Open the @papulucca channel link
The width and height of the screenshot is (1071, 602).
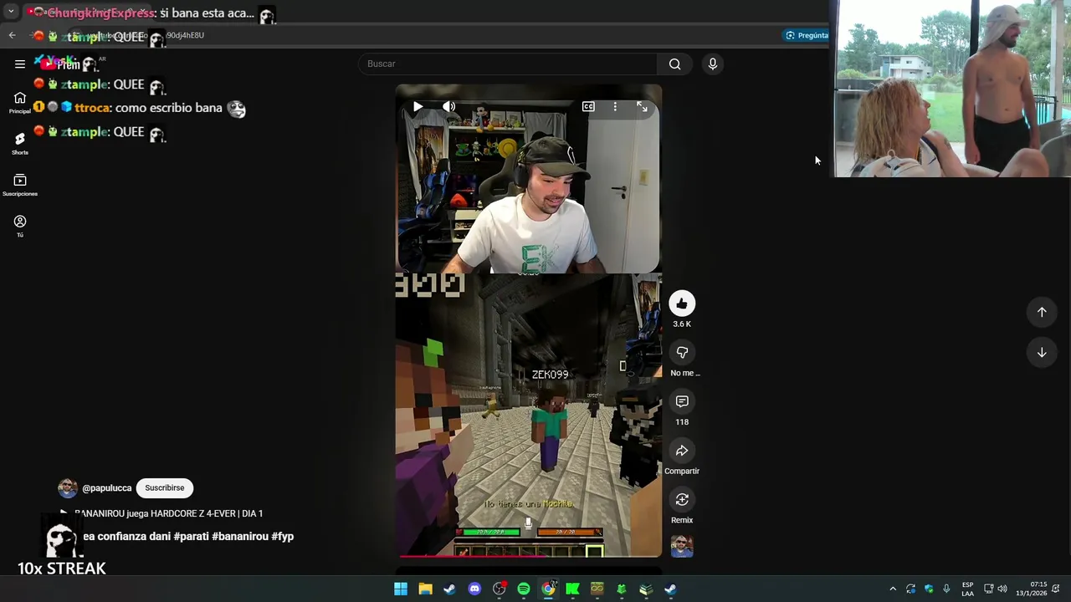[107, 488]
